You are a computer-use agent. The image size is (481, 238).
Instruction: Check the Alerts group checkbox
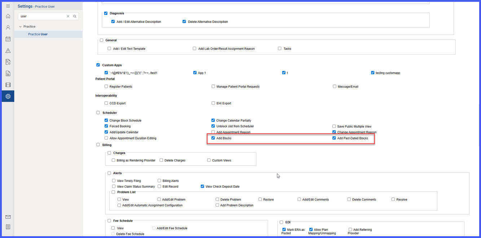[x=109, y=173]
